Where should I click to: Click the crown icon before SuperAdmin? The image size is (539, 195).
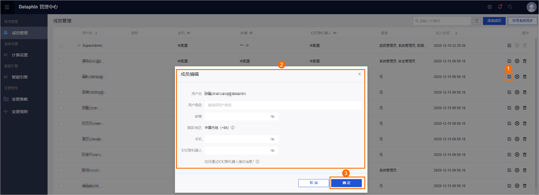pyautogui.click(x=79, y=46)
